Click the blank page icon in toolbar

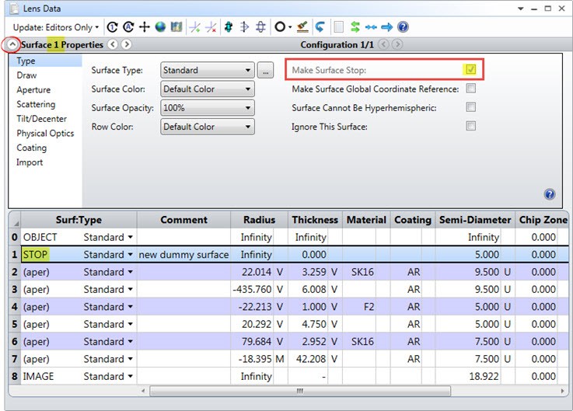(x=339, y=27)
